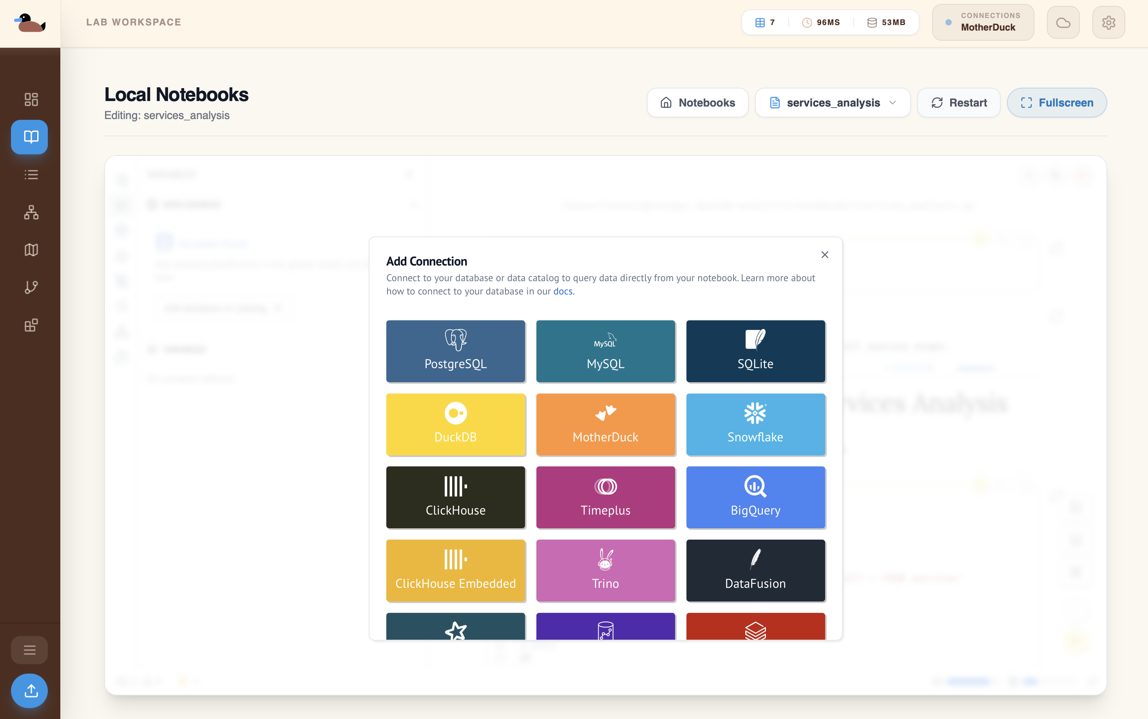The width and height of the screenshot is (1148, 719).
Task: Restart the notebook kernel
Action: (x=959, y=103)
